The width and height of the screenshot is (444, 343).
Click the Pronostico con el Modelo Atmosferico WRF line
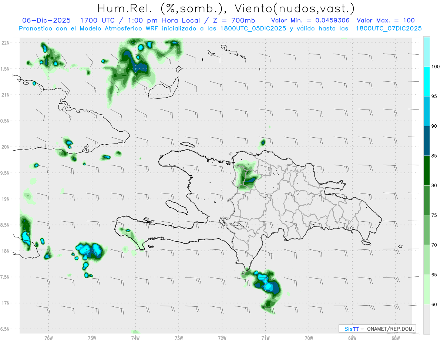tap(221, 28)
